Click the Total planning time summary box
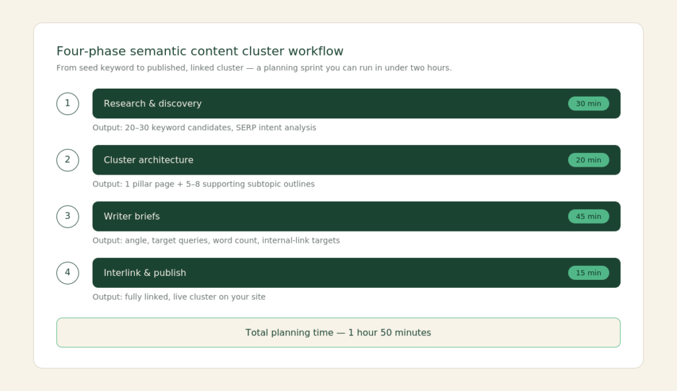The width and height of the screenshot is (677, 391). tap(338, 333)
